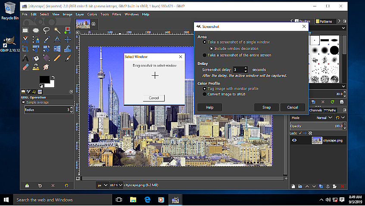Choose Convert image to sRGB option

(x=204, y=94)
